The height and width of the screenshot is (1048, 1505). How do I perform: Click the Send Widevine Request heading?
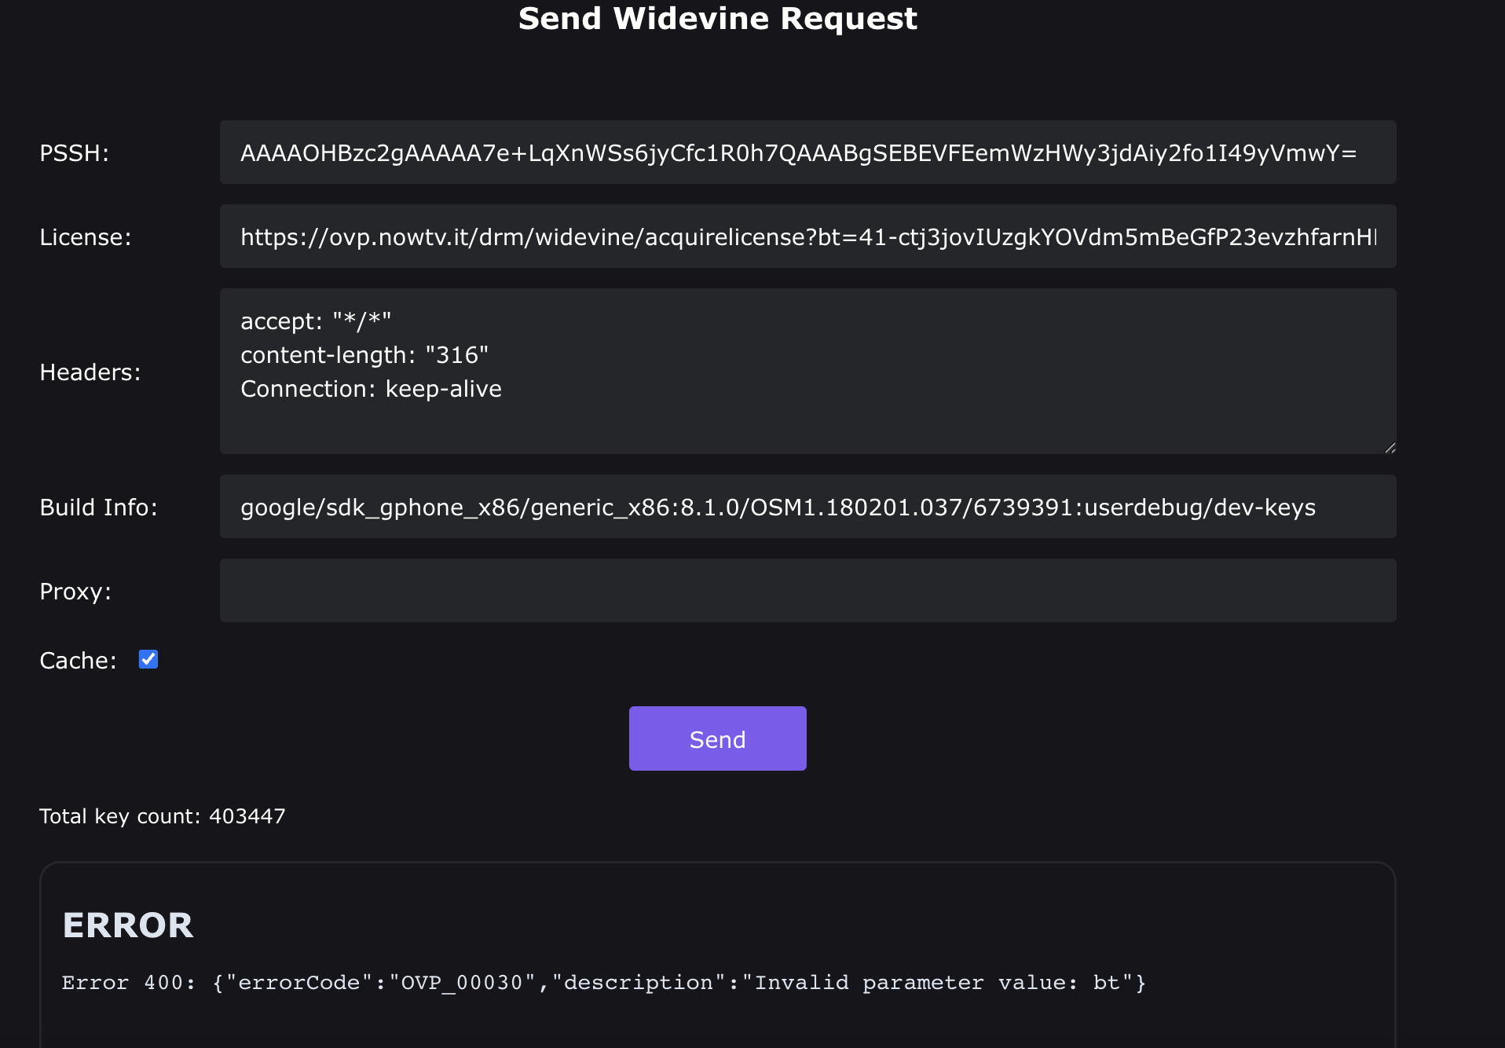pyautogui.click(x=717, y=18)
